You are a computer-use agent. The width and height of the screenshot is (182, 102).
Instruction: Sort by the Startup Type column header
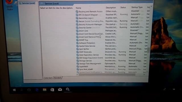[x=137, y=7]
